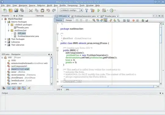The height and width of the screenshot is (115, 165).
Task: Maximize editor window button near tabs
Action: click(x=163, y=16)
